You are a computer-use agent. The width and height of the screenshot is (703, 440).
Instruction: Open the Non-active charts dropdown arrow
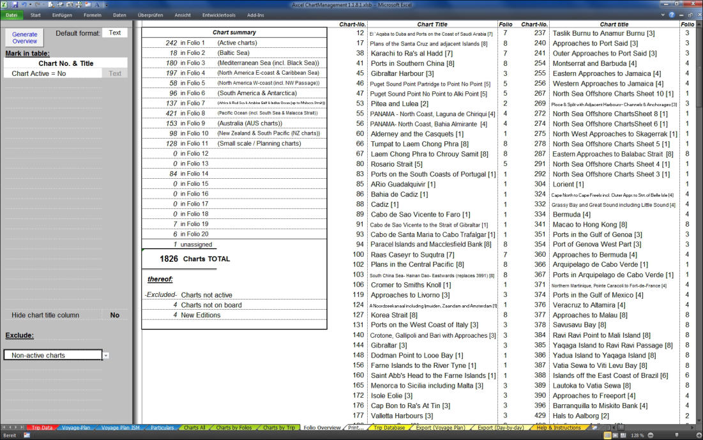106,356
